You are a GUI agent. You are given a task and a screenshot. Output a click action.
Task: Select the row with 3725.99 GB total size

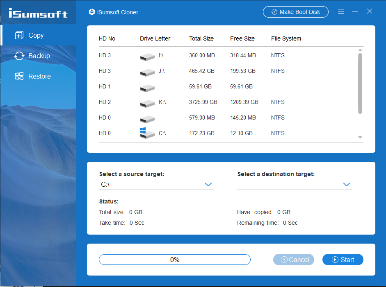(228, 102)
